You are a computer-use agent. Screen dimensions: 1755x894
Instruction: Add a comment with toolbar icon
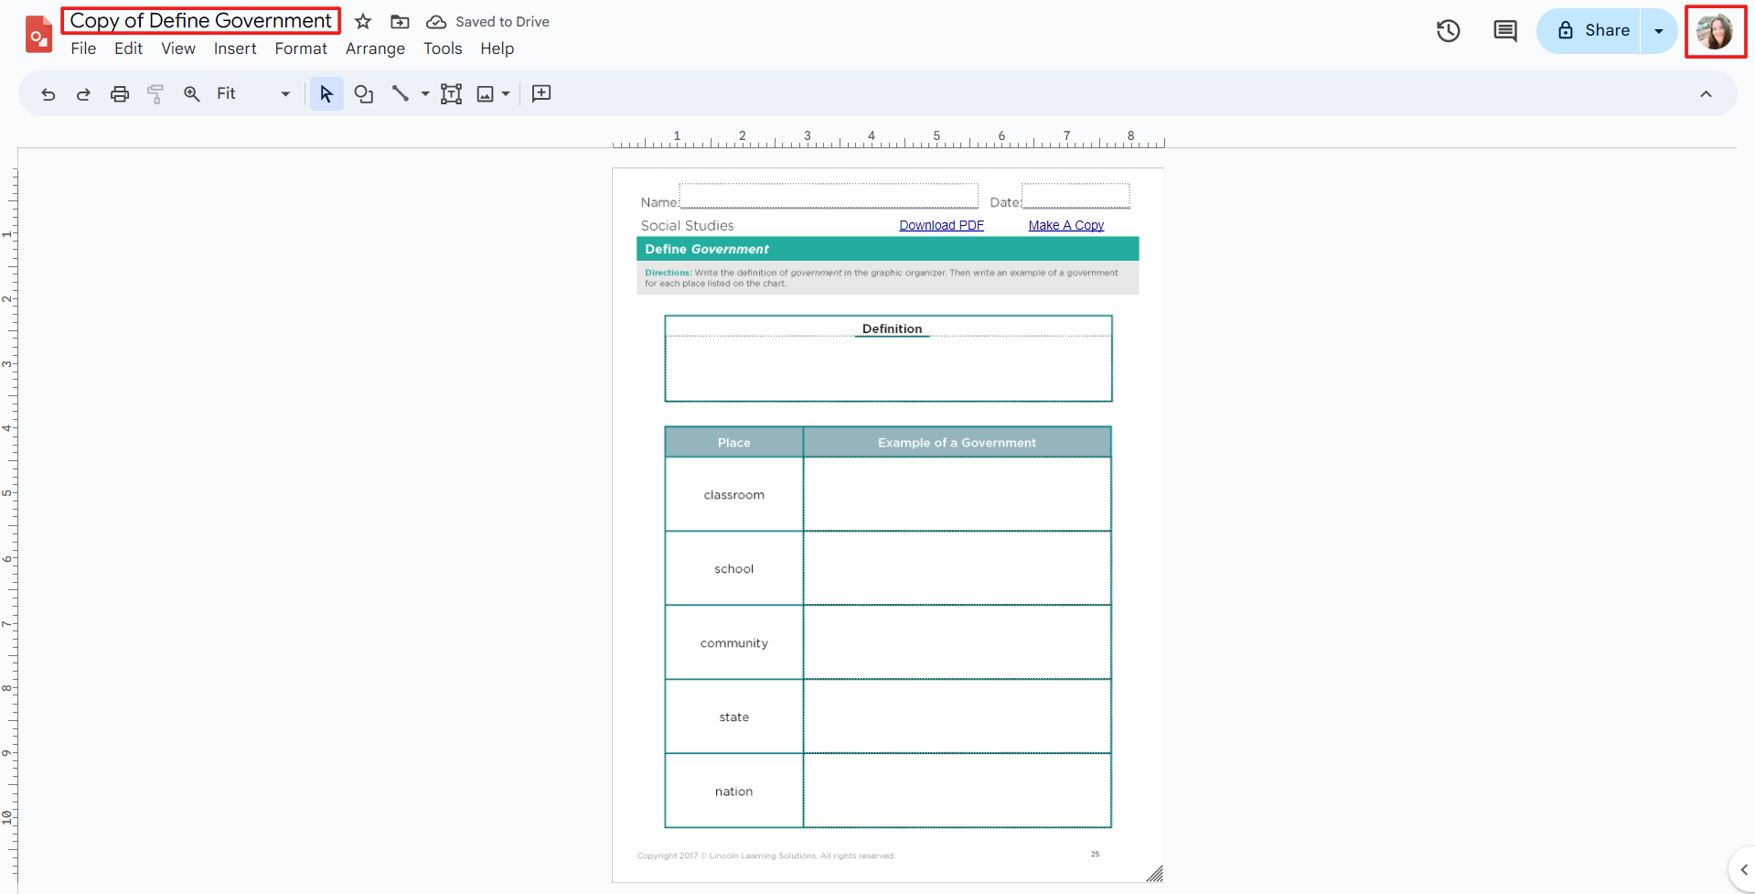(541, 93)
